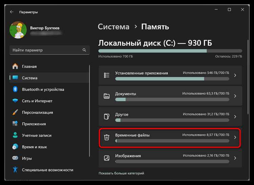254x185 pixels.
Task: Click the Изображения usage bar
Action: coord(172,162)
